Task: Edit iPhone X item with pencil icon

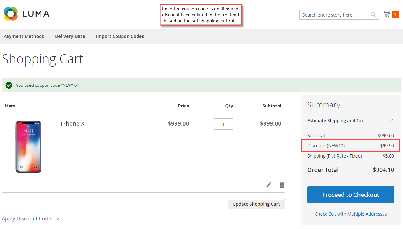Action: 269,185
